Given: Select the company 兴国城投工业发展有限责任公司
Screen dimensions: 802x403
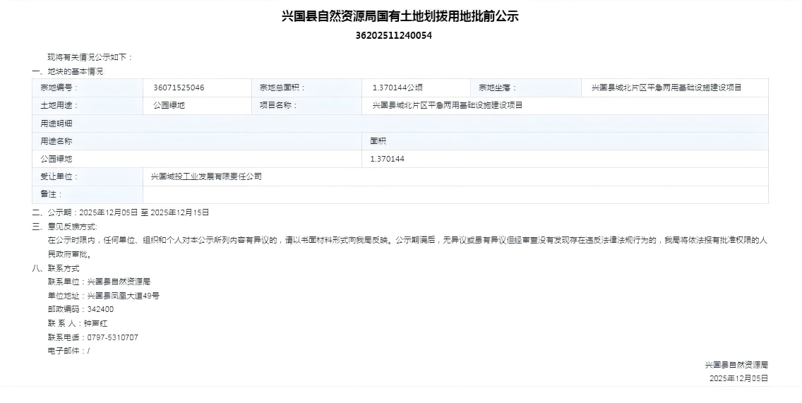Looking at the screenshot, I should point(206,176).
